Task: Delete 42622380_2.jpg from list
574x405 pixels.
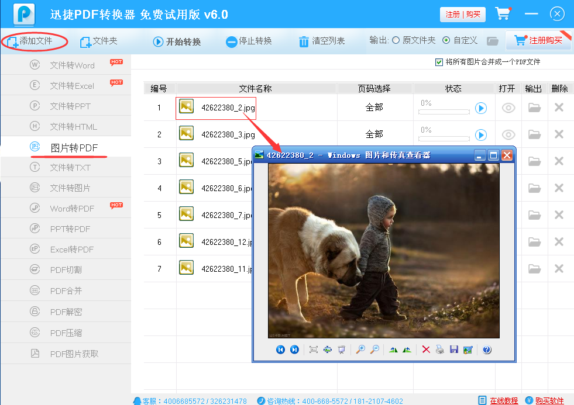Action: 559,108
